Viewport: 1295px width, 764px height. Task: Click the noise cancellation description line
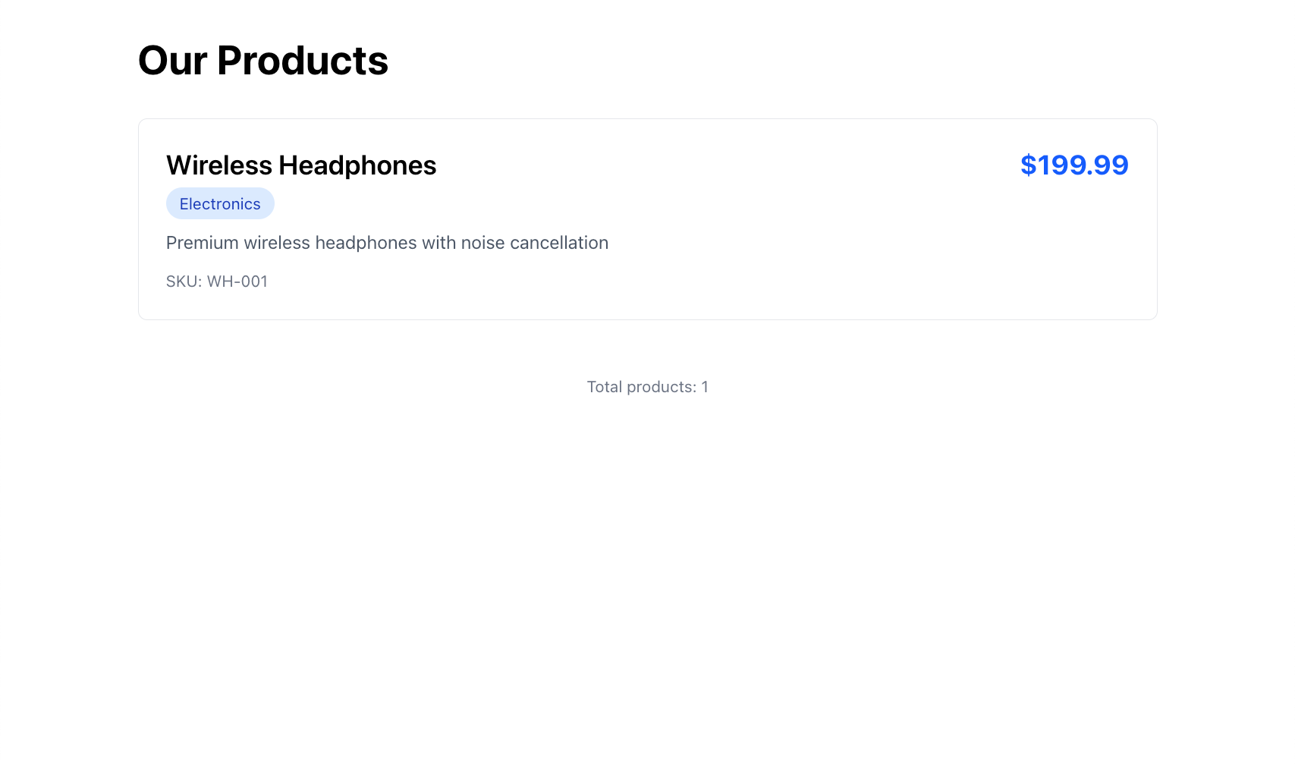pyautogui.click(x=387, y=243)
